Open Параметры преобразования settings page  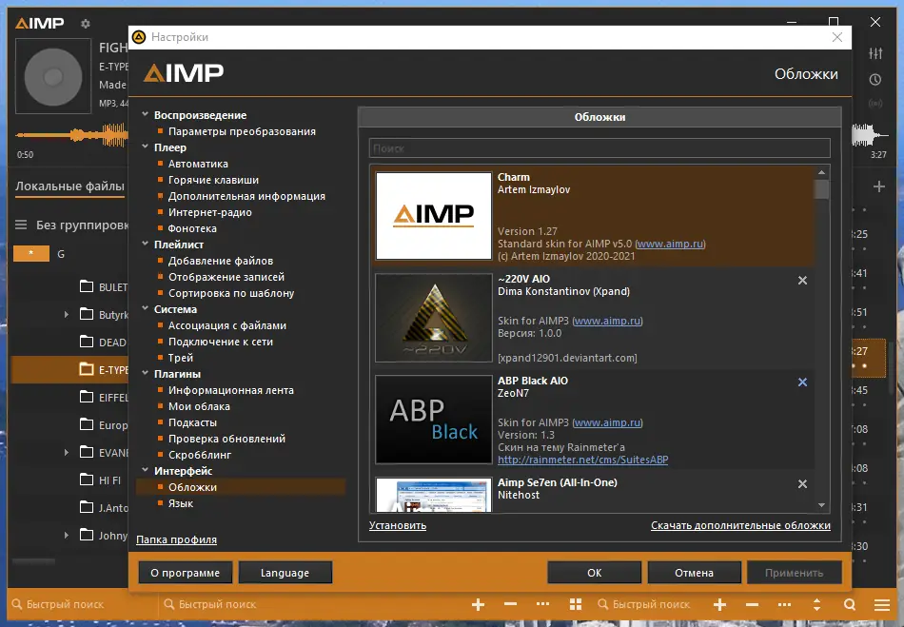pyautogui.click(x=242, y=131)
